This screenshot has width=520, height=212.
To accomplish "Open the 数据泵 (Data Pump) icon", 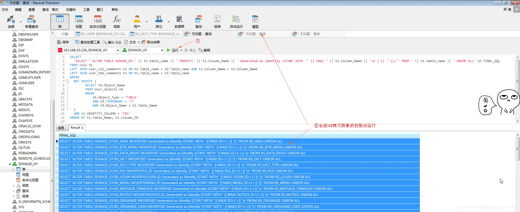I will 179,22.
